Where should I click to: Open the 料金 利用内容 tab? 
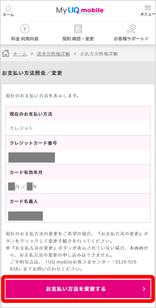[25, 39]
